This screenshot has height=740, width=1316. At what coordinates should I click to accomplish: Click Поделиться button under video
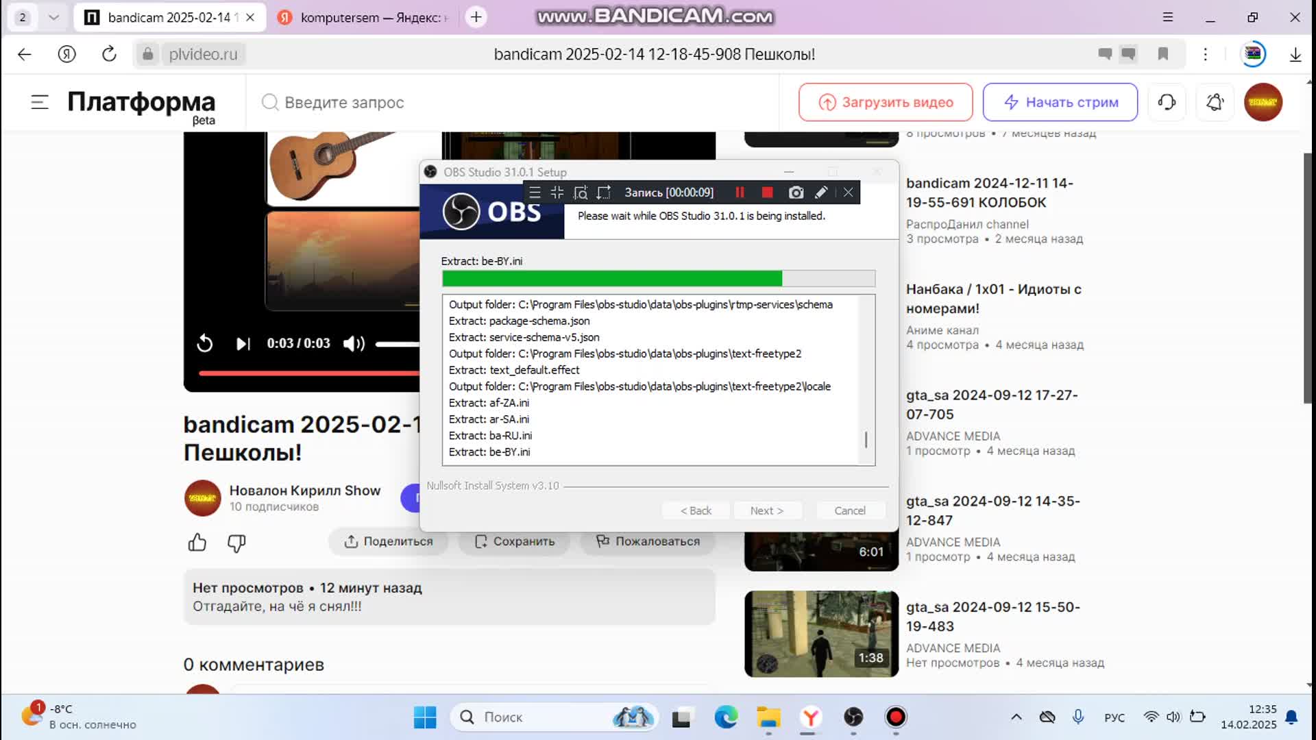tap(388, 541)
